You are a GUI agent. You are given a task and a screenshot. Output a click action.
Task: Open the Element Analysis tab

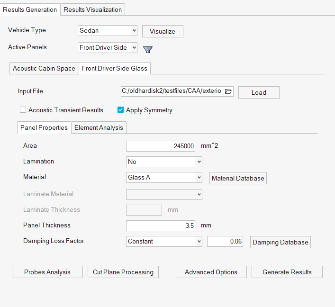[99, 127]
